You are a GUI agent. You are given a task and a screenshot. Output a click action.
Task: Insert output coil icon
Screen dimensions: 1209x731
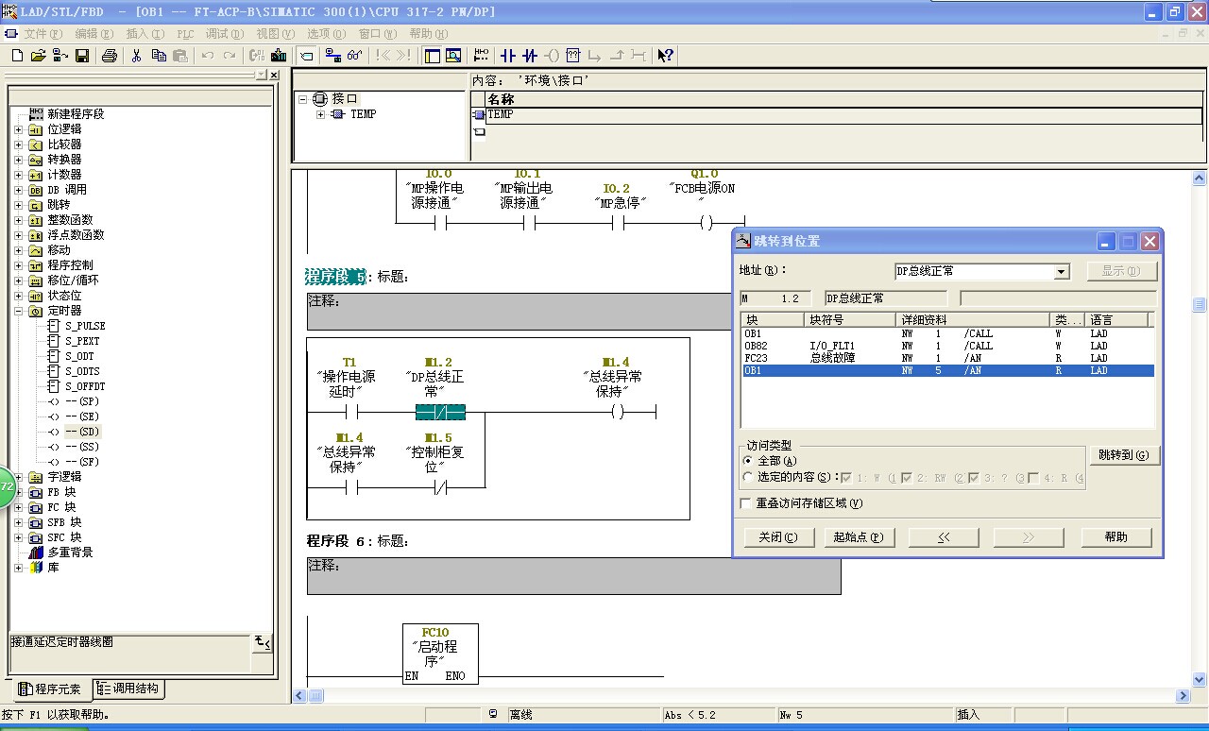point(552,56)
